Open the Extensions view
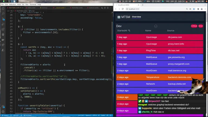This screenshot has width=208, height=117. [x=3, y=29]
